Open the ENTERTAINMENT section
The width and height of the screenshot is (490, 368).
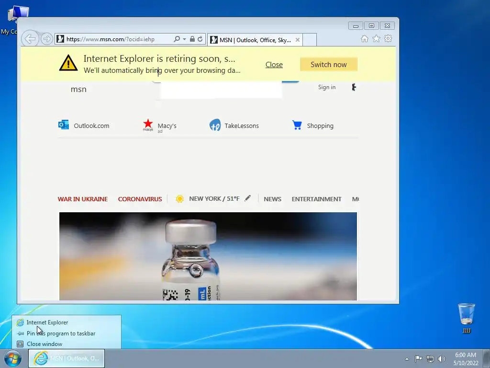pos(317,199)
